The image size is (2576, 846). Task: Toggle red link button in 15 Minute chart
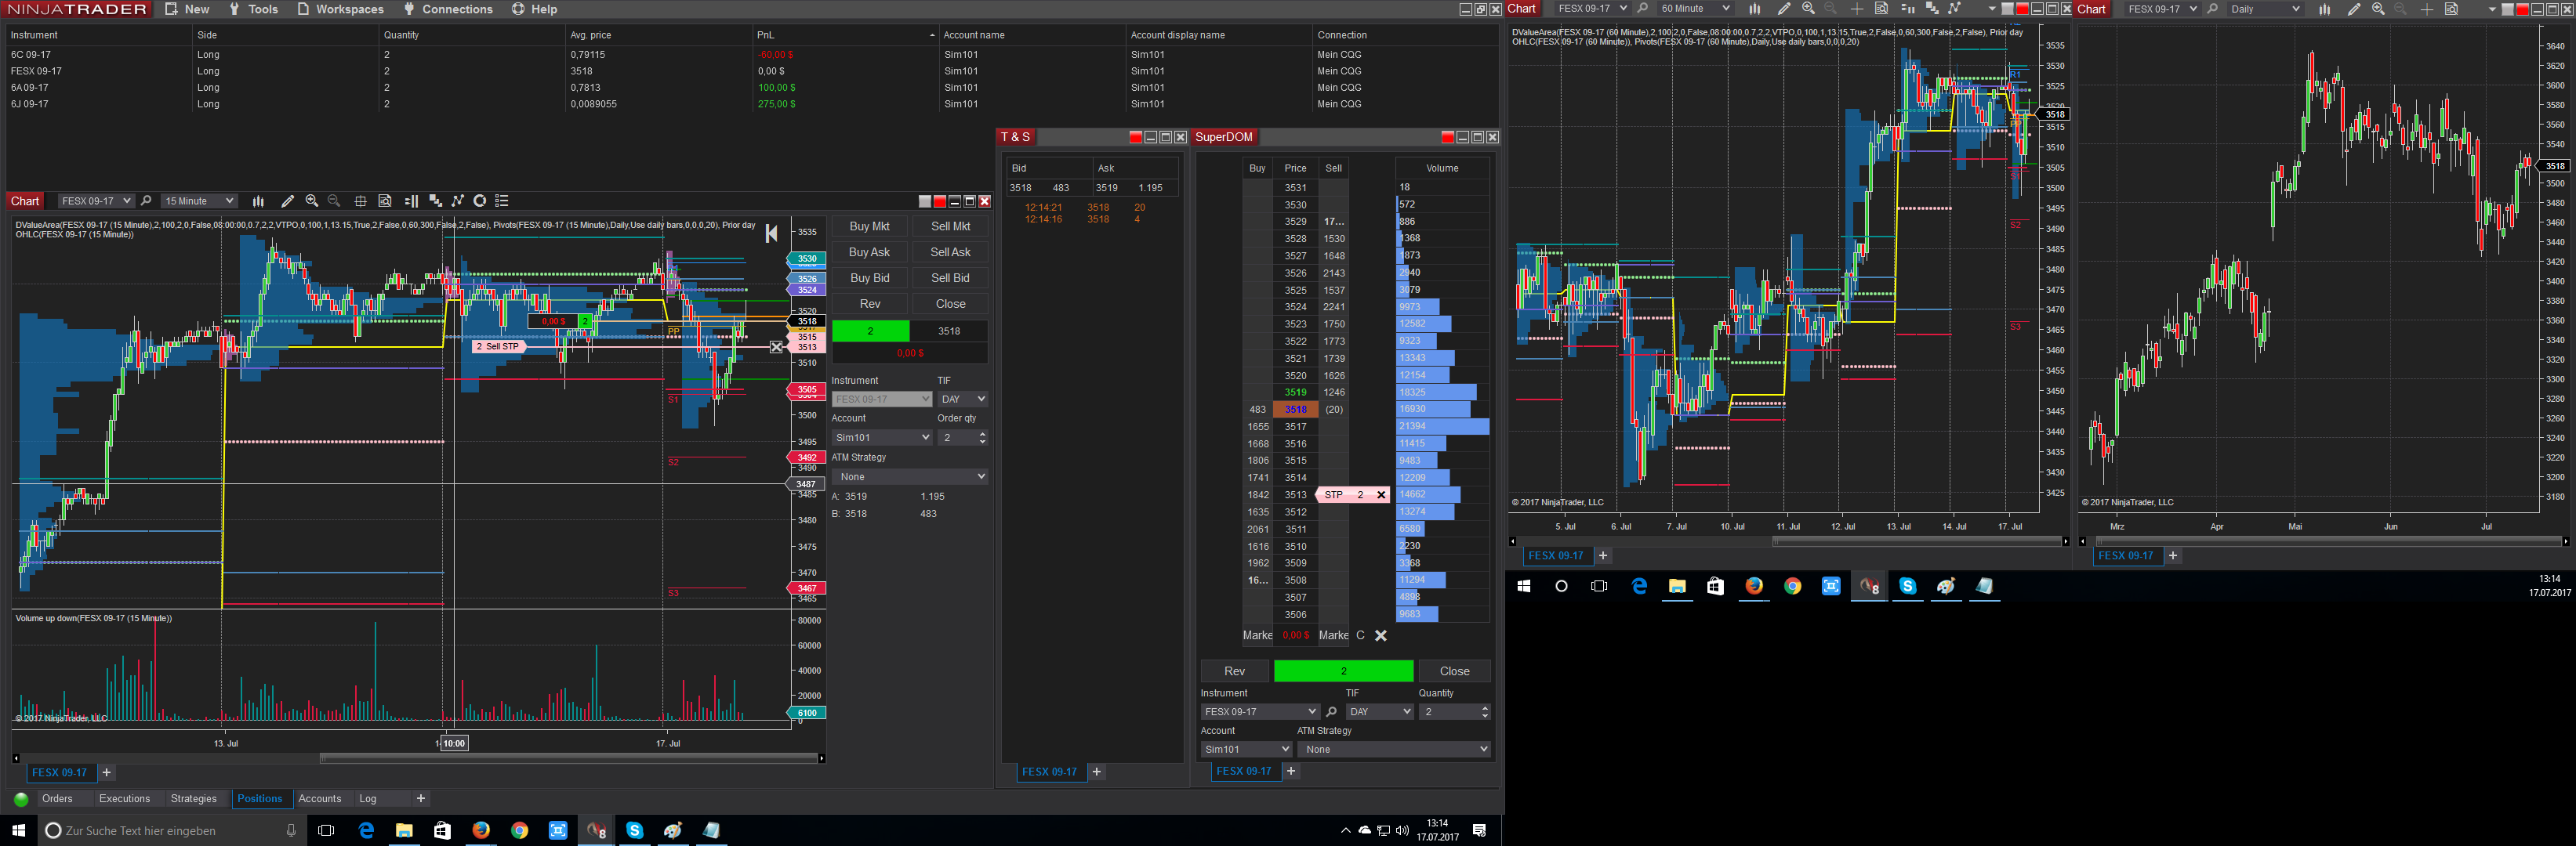(939, 202)
